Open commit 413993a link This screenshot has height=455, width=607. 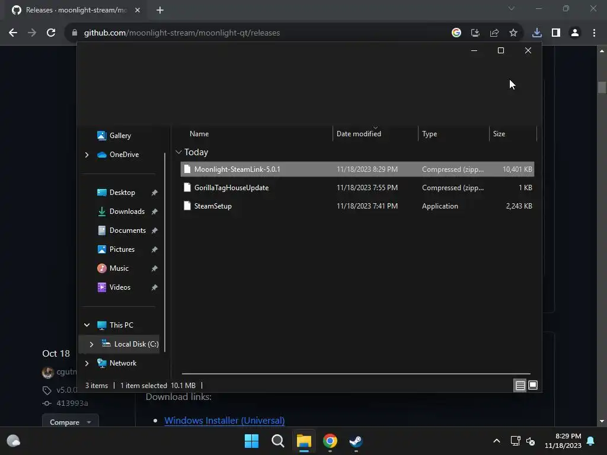pyautogui.click(x=72, y=403)
